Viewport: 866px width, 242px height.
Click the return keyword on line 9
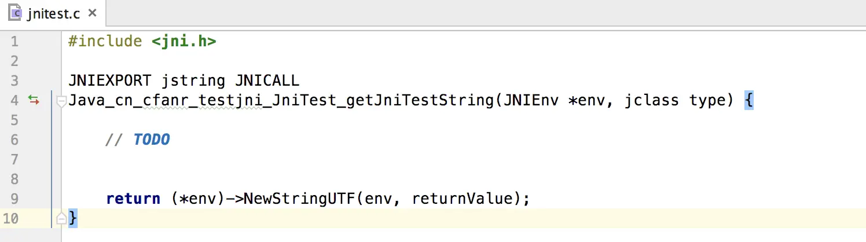(x=133, y=199)
